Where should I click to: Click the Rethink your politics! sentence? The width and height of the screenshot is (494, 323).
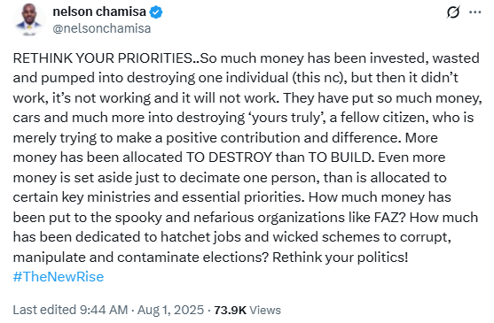point(341,258)
